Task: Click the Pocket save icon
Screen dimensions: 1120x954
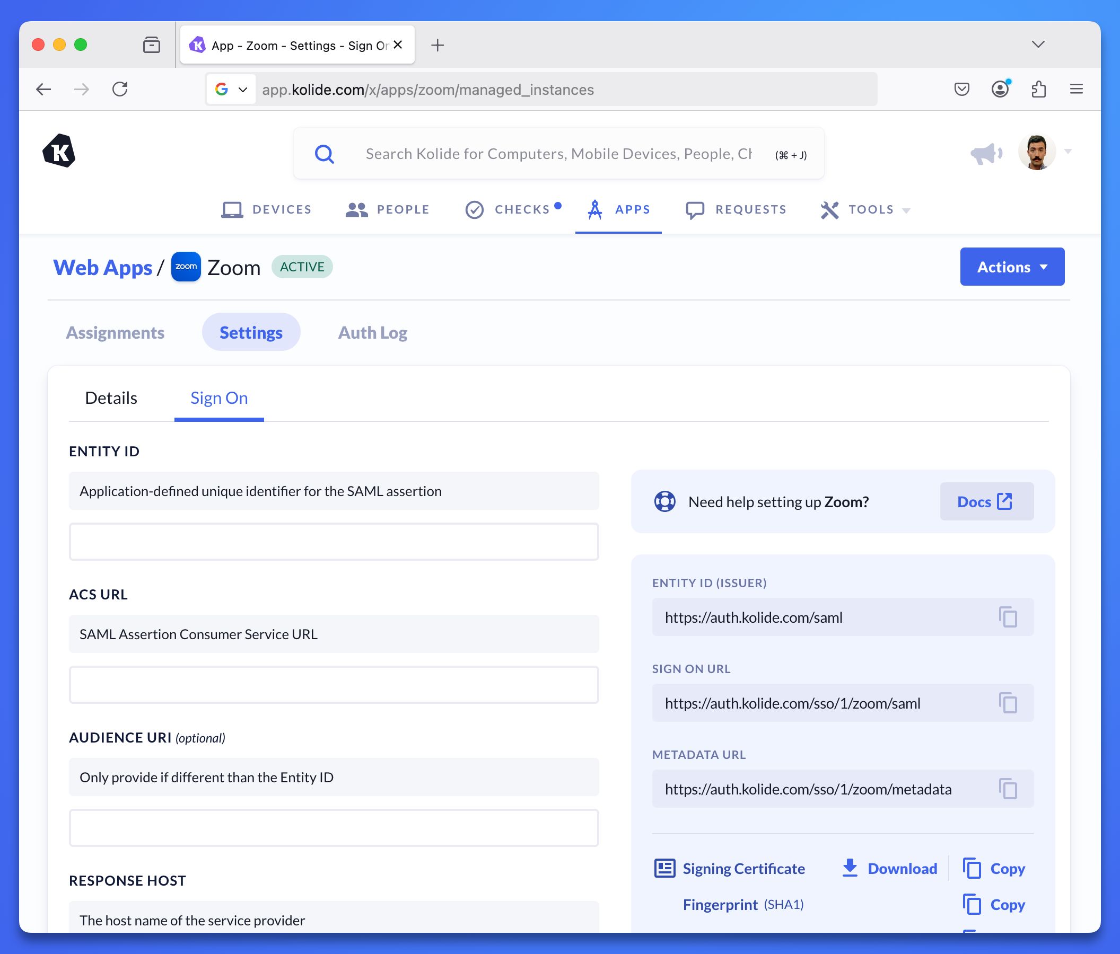Action: tap(961, 89)
